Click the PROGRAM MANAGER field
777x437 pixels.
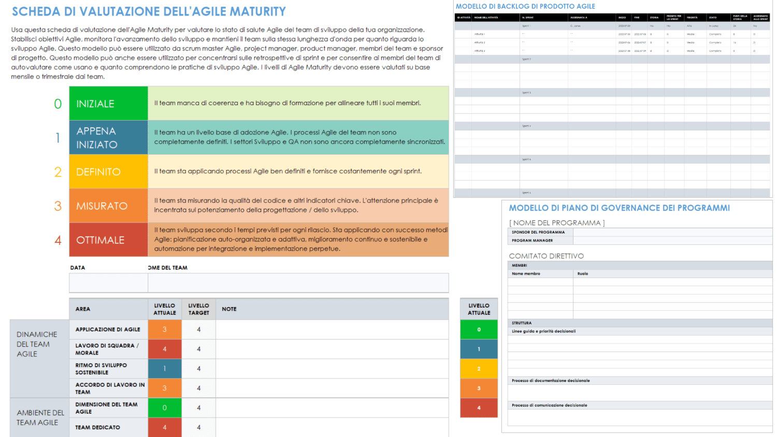click(672, 241)
